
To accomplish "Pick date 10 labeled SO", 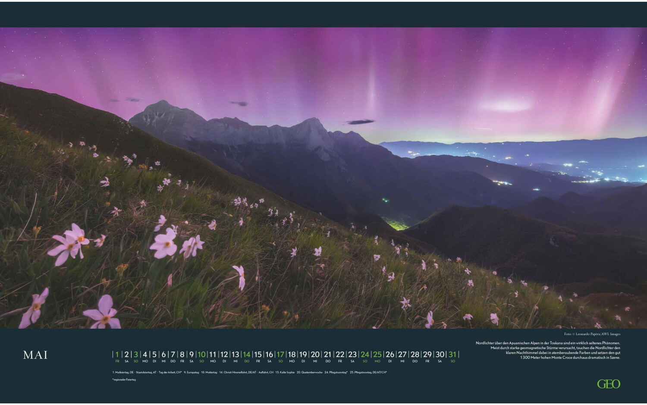I will [201, 355].
